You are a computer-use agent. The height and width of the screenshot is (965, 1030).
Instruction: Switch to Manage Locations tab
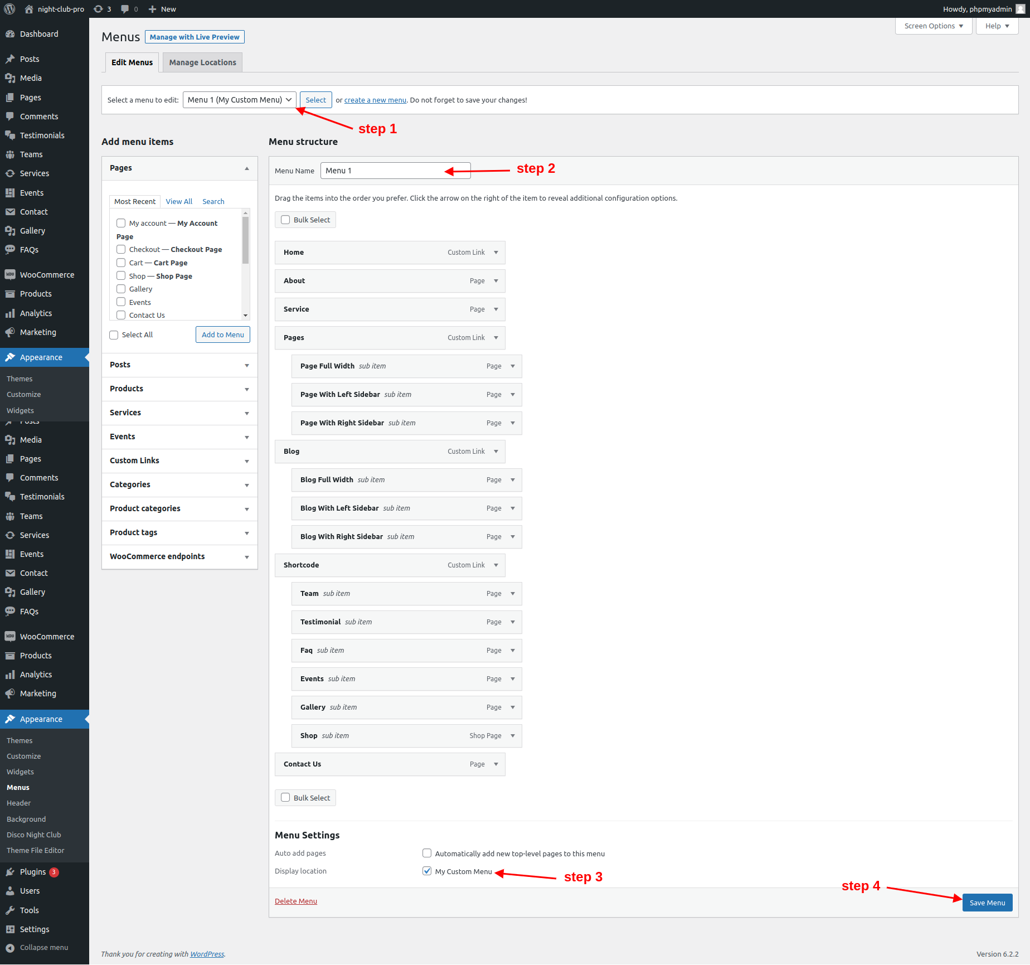[x=202, y=62]
